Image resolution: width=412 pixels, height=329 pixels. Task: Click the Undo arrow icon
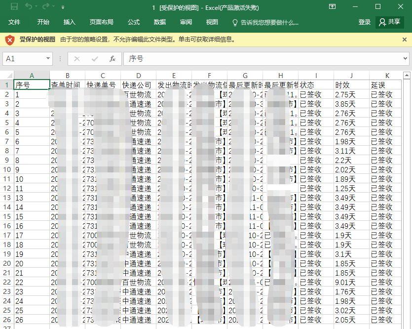pyautogui.click(x=29, y=6)
